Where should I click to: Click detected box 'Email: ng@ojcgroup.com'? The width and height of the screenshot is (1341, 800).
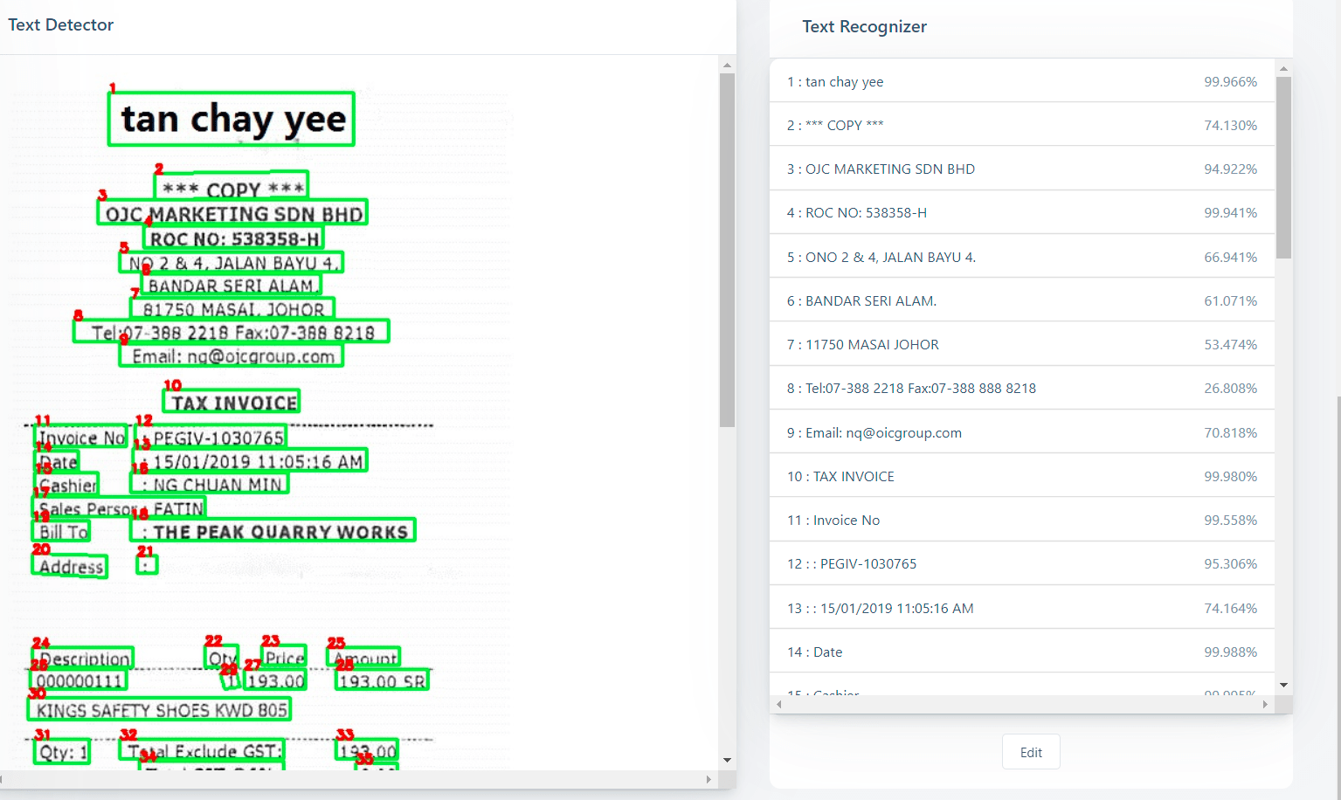(232, 355)
